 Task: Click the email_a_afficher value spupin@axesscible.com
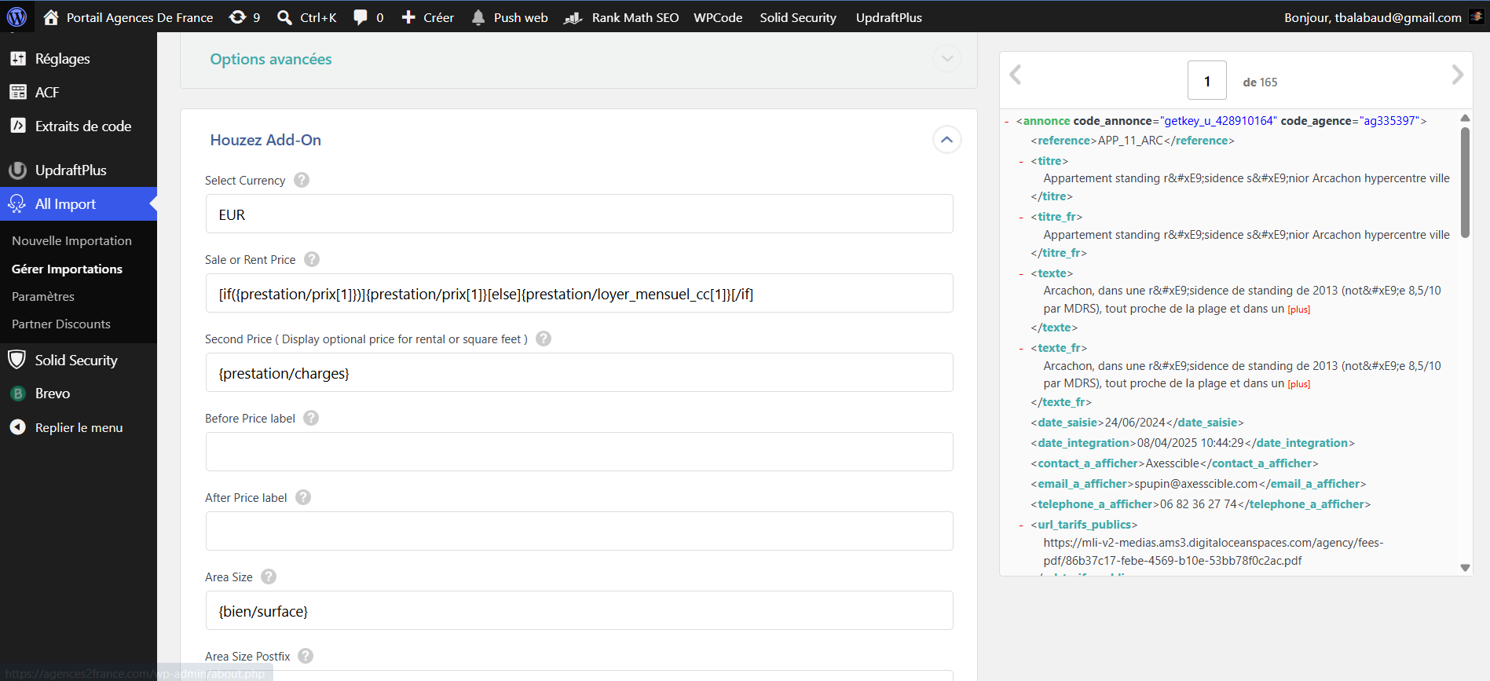(x=1196, y=484)
